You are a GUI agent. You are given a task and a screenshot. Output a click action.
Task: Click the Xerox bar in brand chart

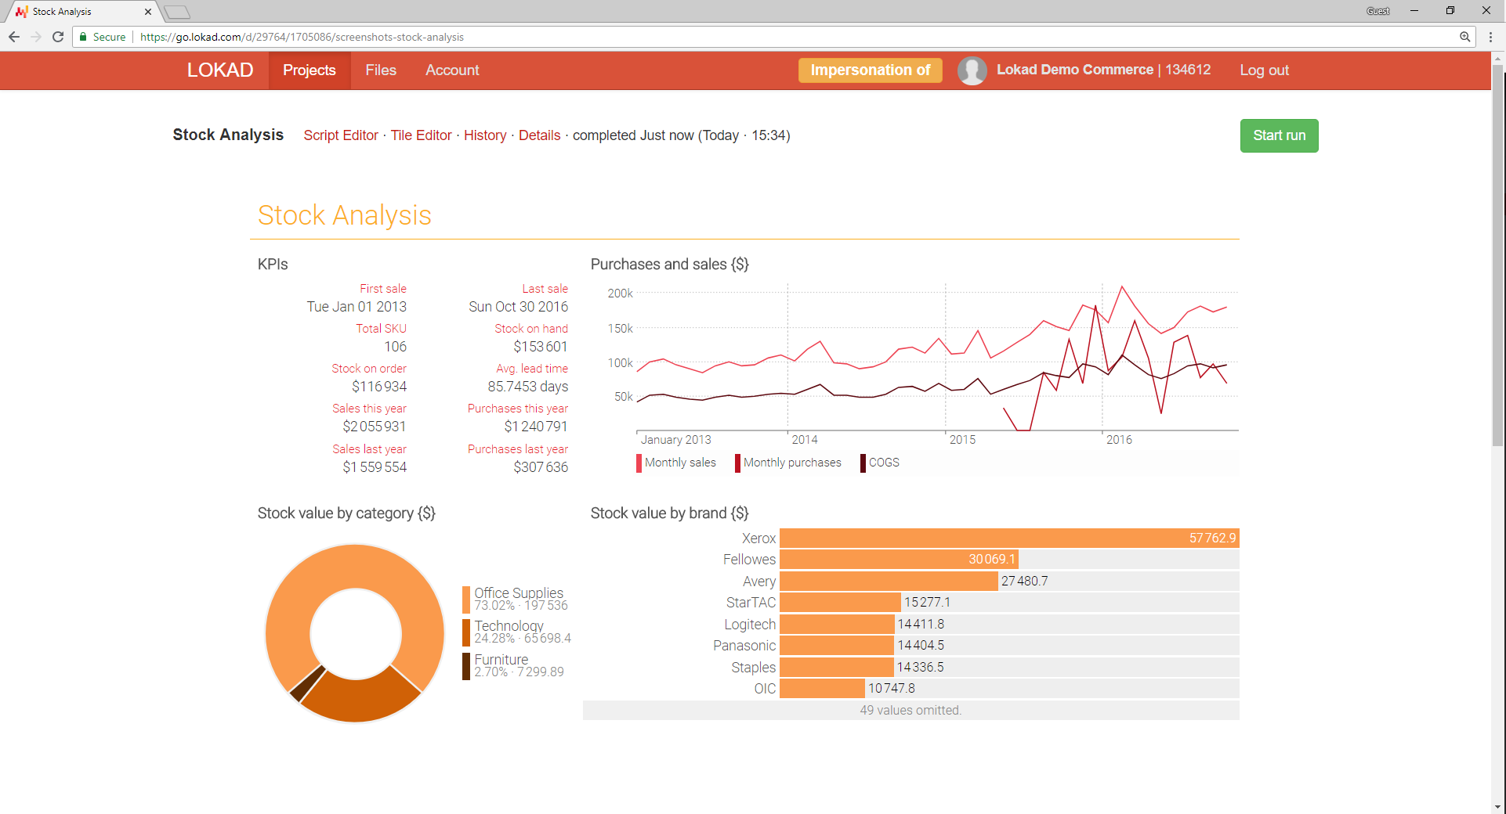(x=1008, y=538)
